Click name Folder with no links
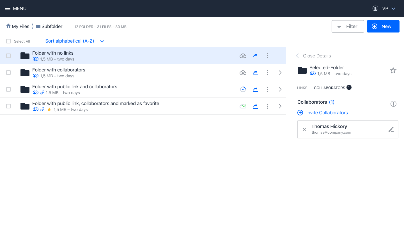The height and width of the screenshot is (230, 404). [x=53, y=53]
